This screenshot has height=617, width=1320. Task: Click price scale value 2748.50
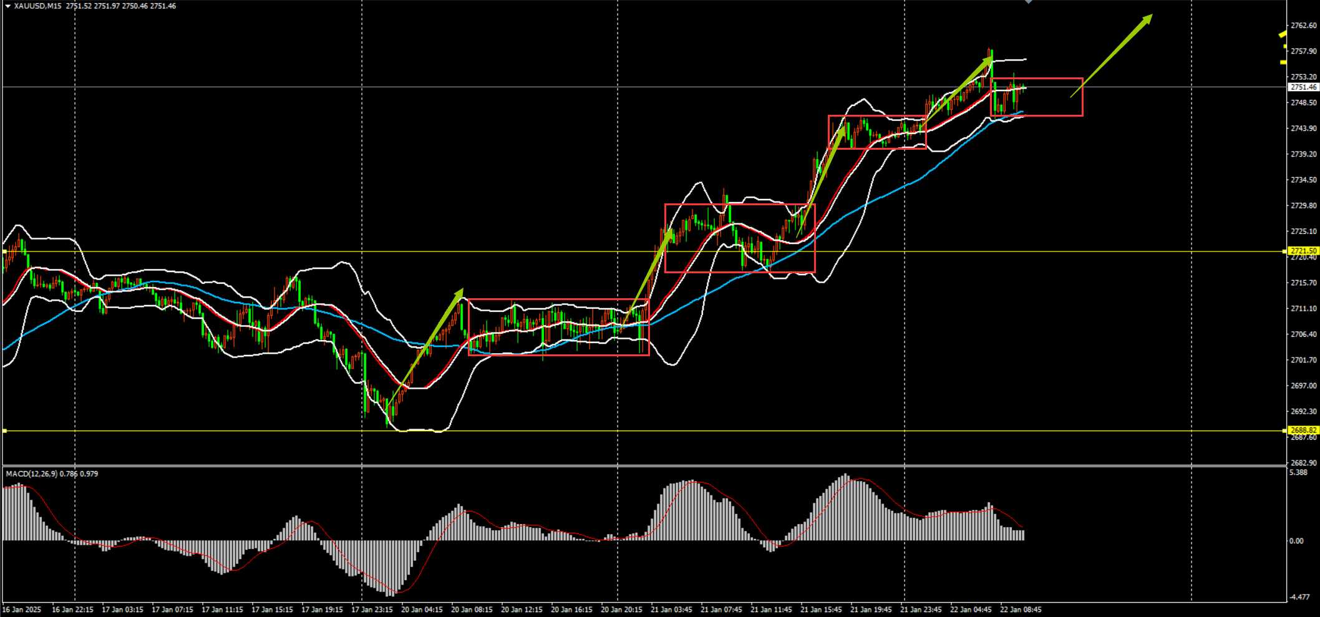click(1304, 103)
